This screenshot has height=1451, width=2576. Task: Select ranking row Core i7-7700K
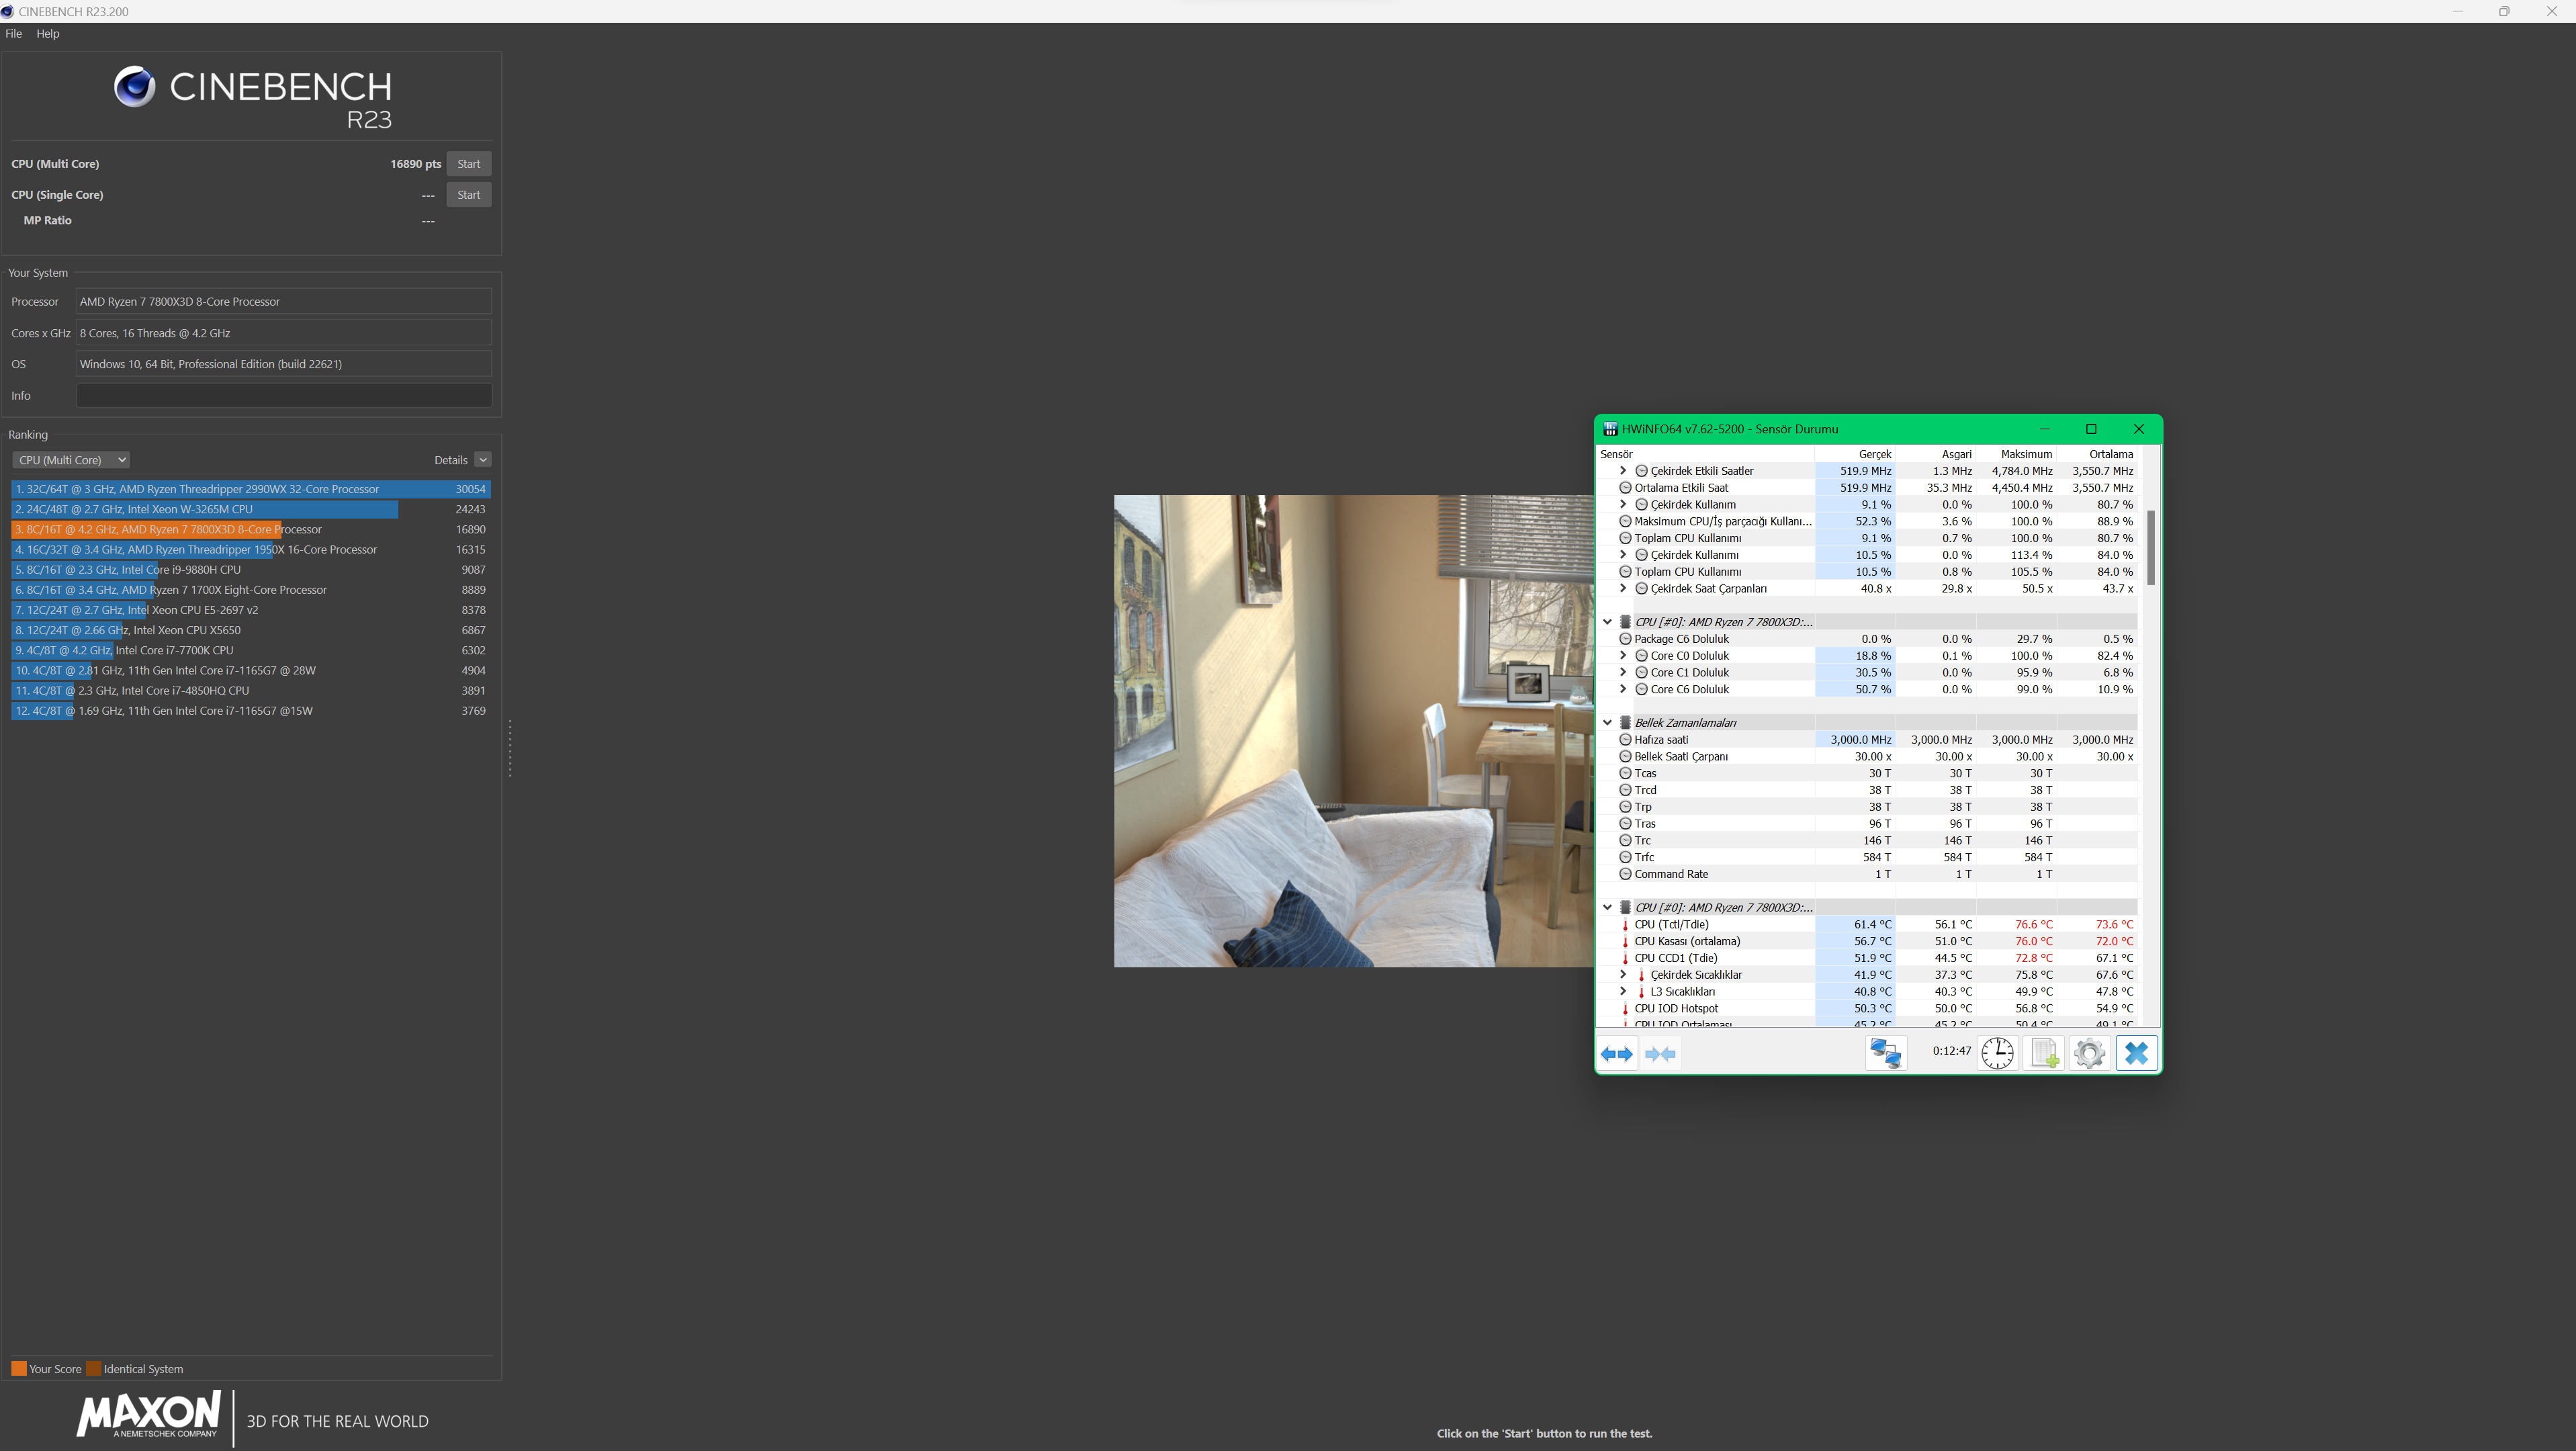250,650
